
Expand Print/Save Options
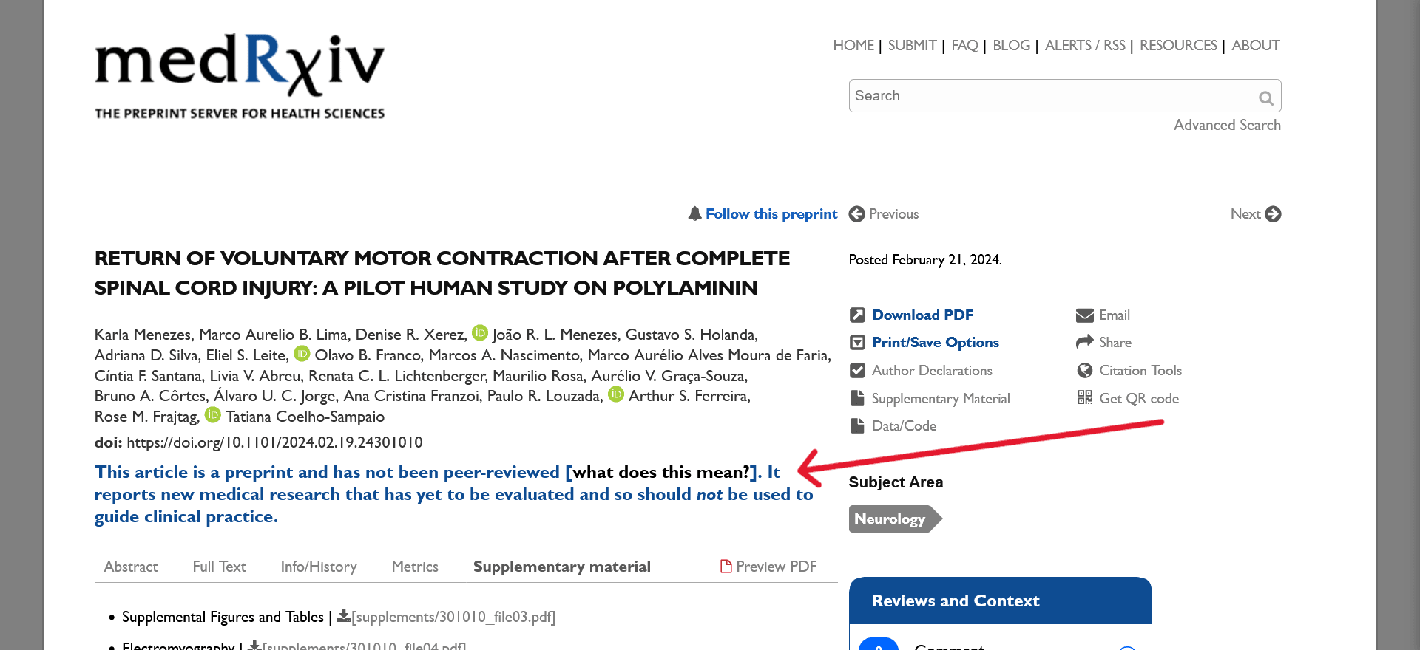[935, 342]
